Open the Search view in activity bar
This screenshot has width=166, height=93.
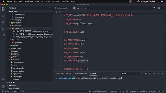(x=3, y=16)
